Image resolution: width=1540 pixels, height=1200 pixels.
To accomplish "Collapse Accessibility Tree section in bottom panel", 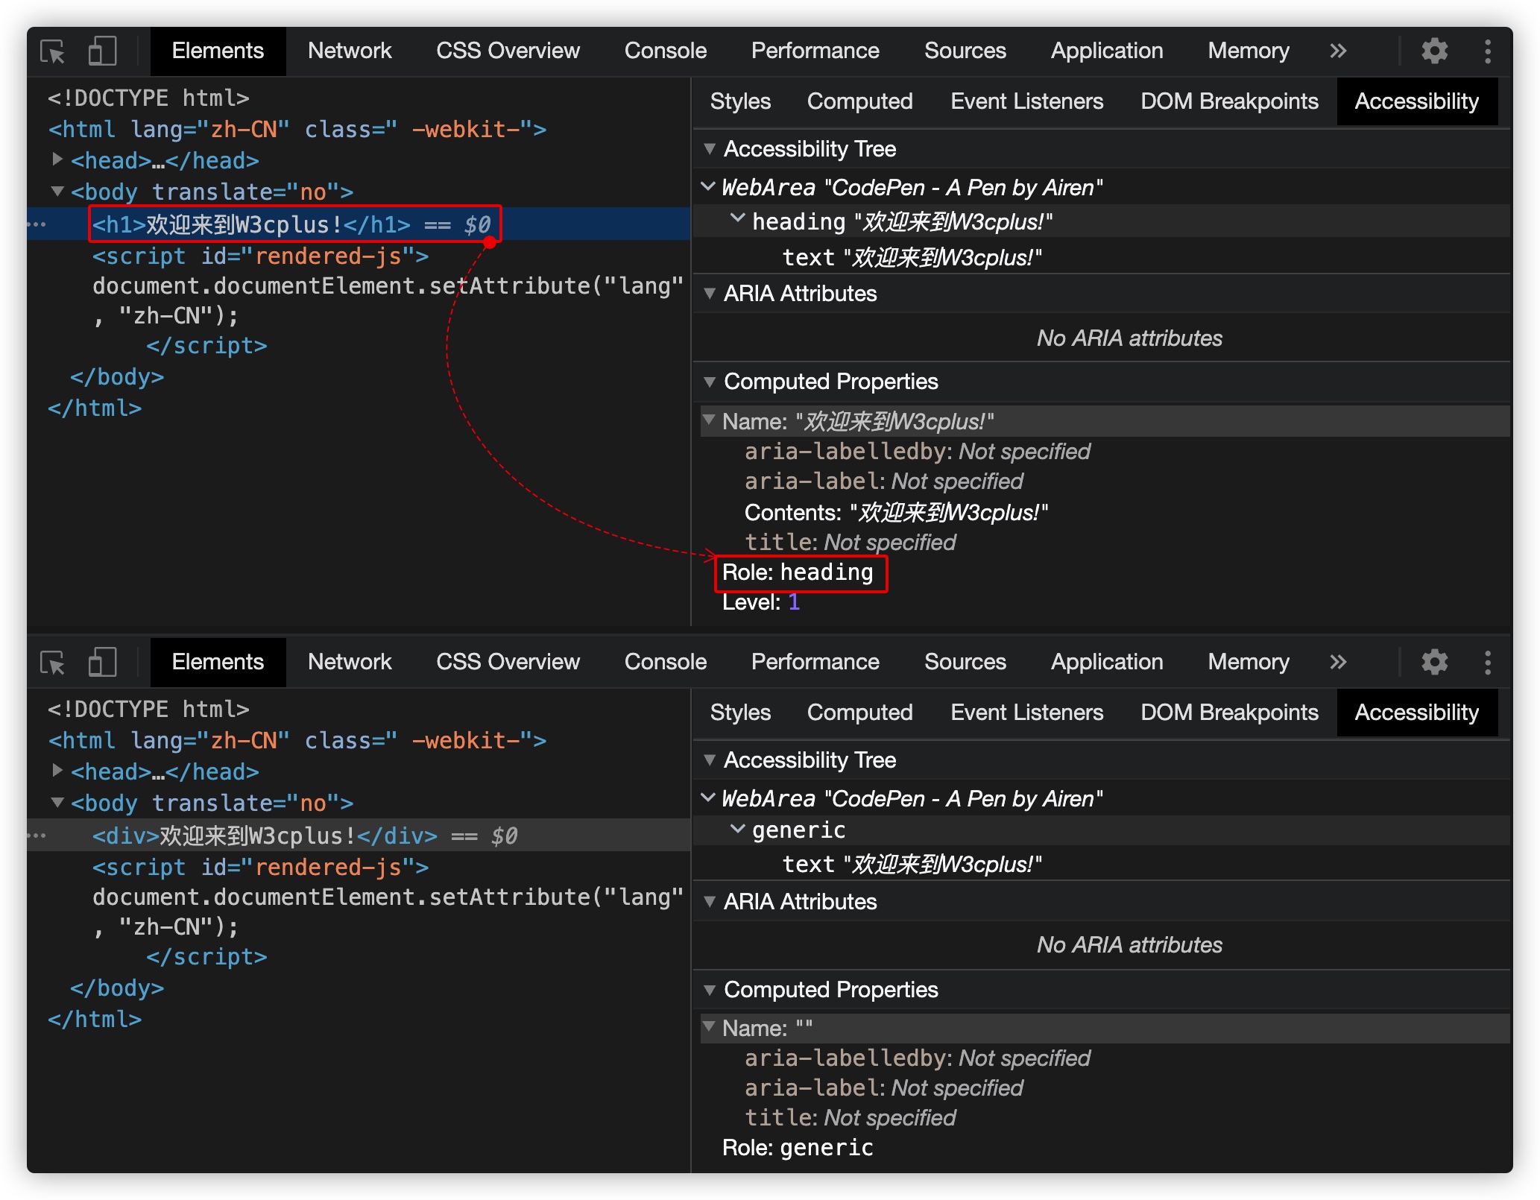I will click(710, 760).
